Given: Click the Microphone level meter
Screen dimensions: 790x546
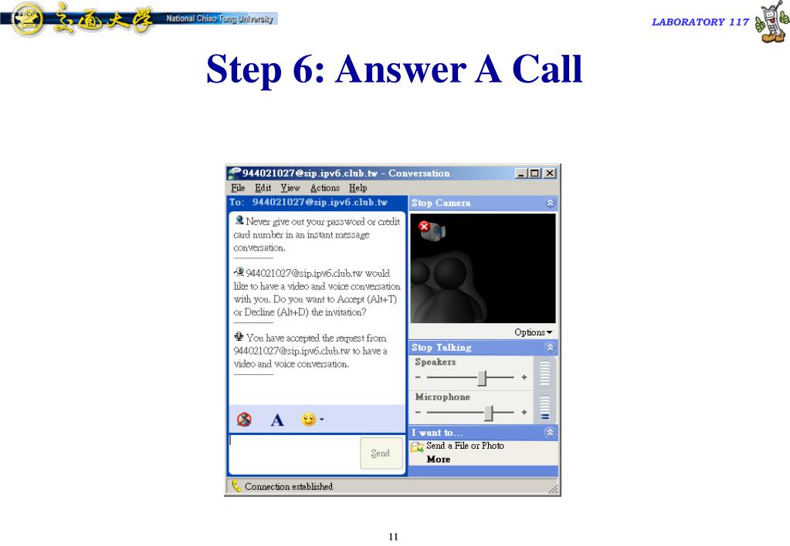Looking at the screenshot, I should (x=544, y=408).
